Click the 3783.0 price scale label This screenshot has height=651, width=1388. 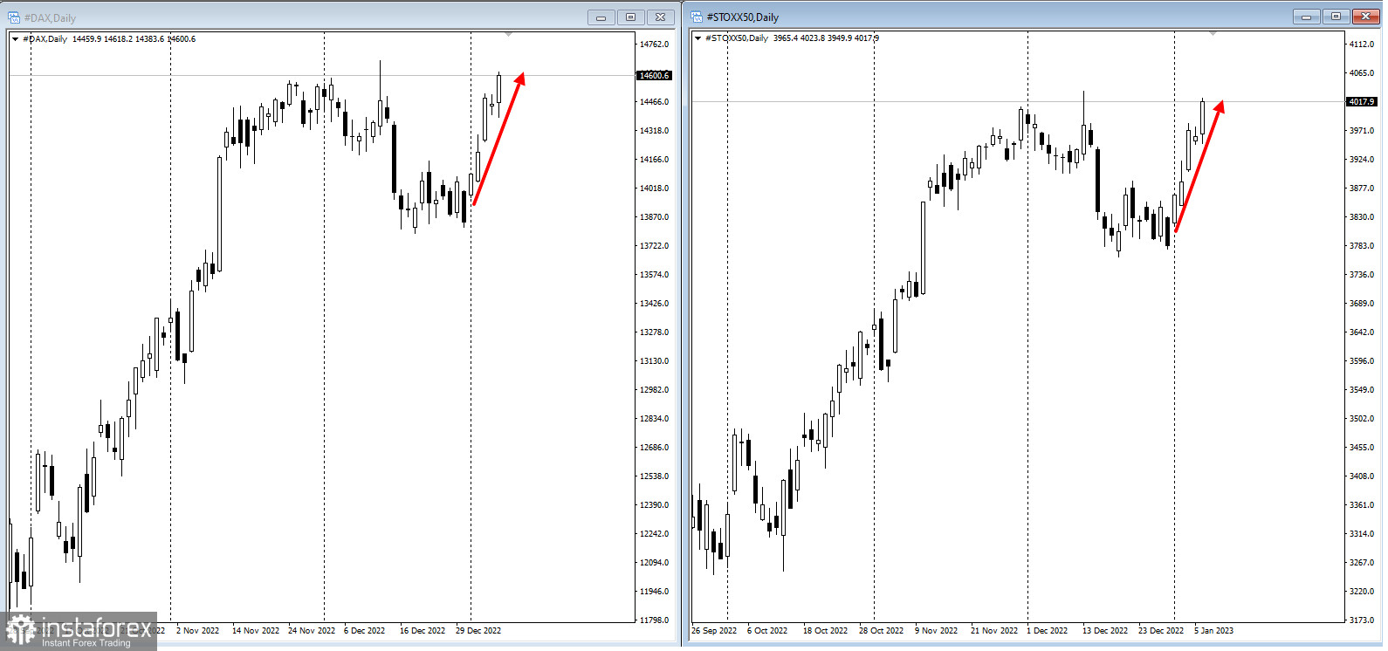pyautogui.click(x=1362, y=246)
